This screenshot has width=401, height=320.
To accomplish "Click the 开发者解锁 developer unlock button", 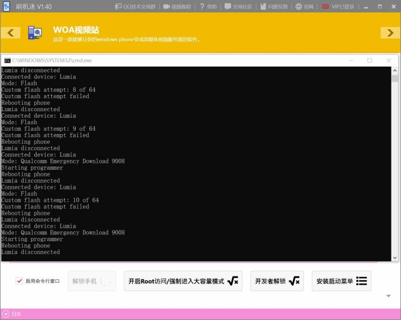I will [277, 281].
